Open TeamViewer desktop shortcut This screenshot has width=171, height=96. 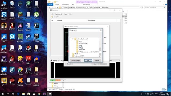4,16
